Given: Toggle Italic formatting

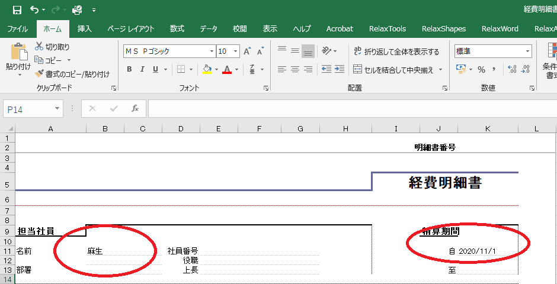Looking at the screenshot, I should 142,69.
